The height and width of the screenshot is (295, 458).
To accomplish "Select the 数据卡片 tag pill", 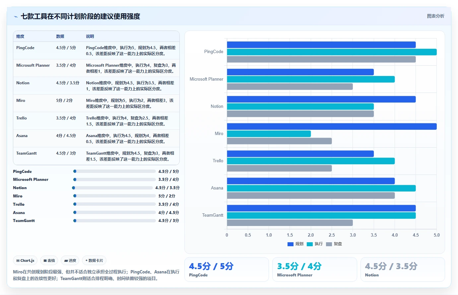I will [94, 260].
